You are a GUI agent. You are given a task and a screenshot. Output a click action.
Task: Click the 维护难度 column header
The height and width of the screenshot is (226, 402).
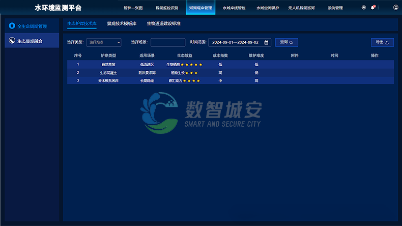256,55
